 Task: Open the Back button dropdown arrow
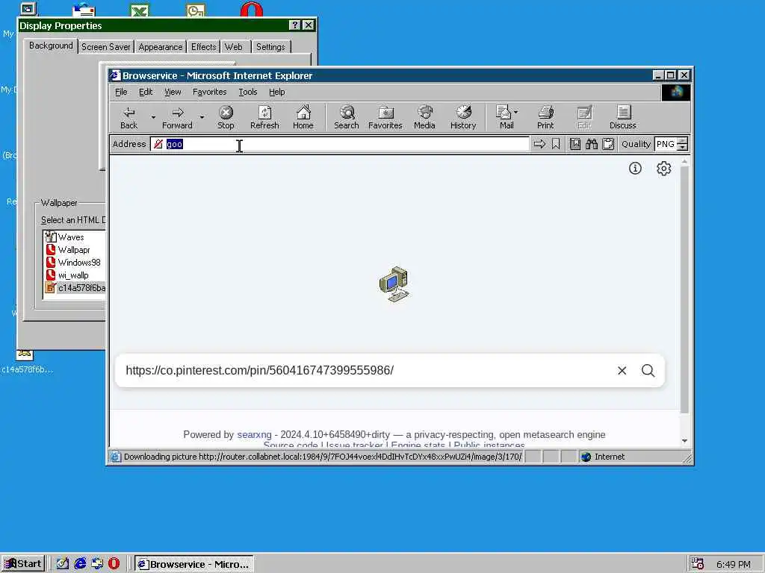[x=153, y=117]
